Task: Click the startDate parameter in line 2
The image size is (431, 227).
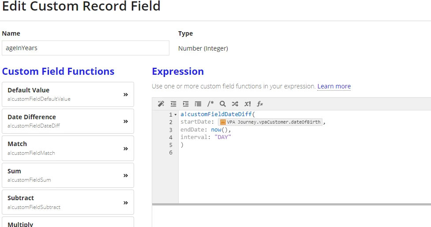Action: 195,122
